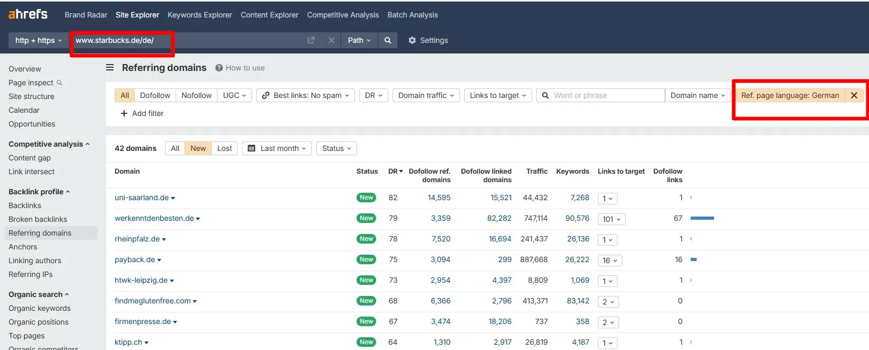Open Brand Radar in top navigation

pyautogui.click(x=86, y=15)
